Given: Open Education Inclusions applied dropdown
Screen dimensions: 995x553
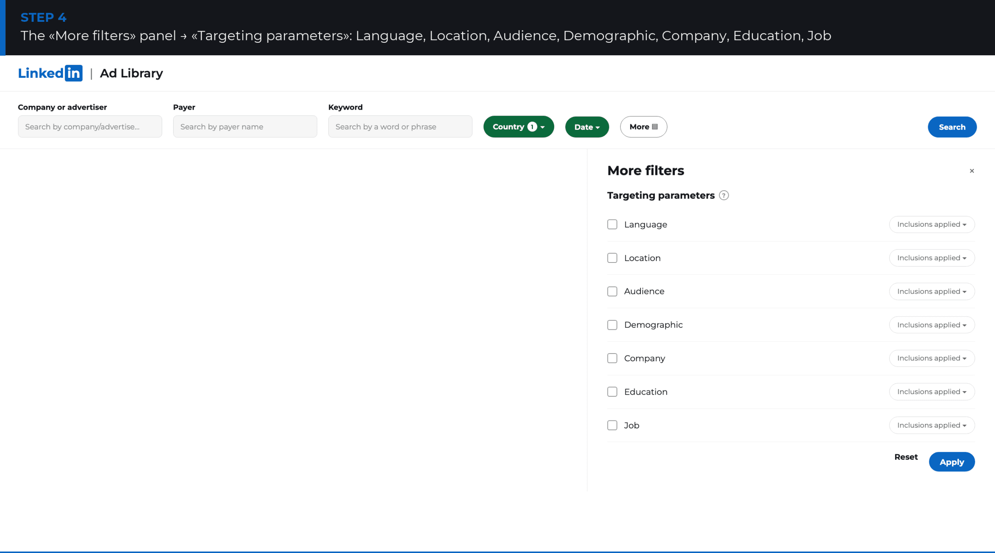Looking at the screenshot, I should (932, 392).
